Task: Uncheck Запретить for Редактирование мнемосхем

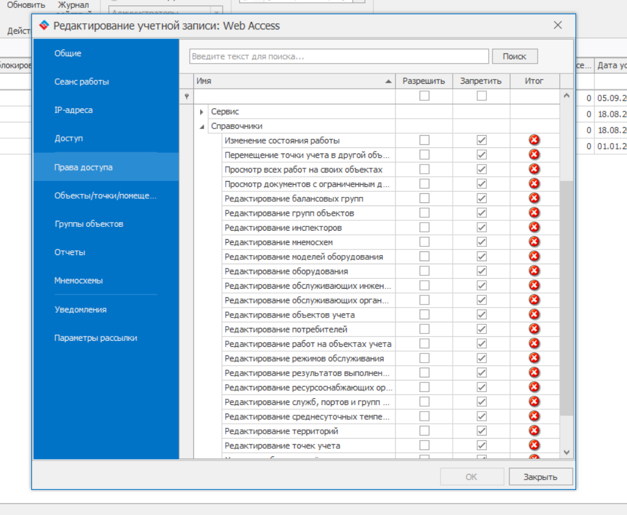Action: [x=481, y=242]
